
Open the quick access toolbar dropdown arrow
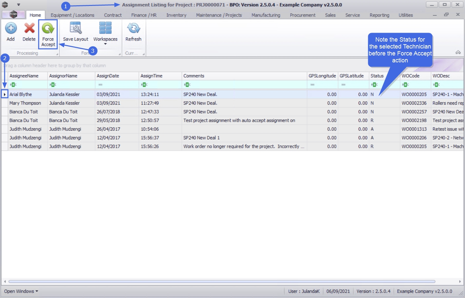pyautogui.click(x=19, y=5)
